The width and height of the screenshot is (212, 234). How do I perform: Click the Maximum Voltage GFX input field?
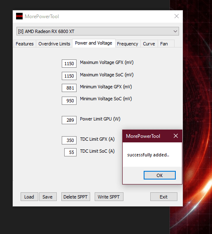point(69,64)
